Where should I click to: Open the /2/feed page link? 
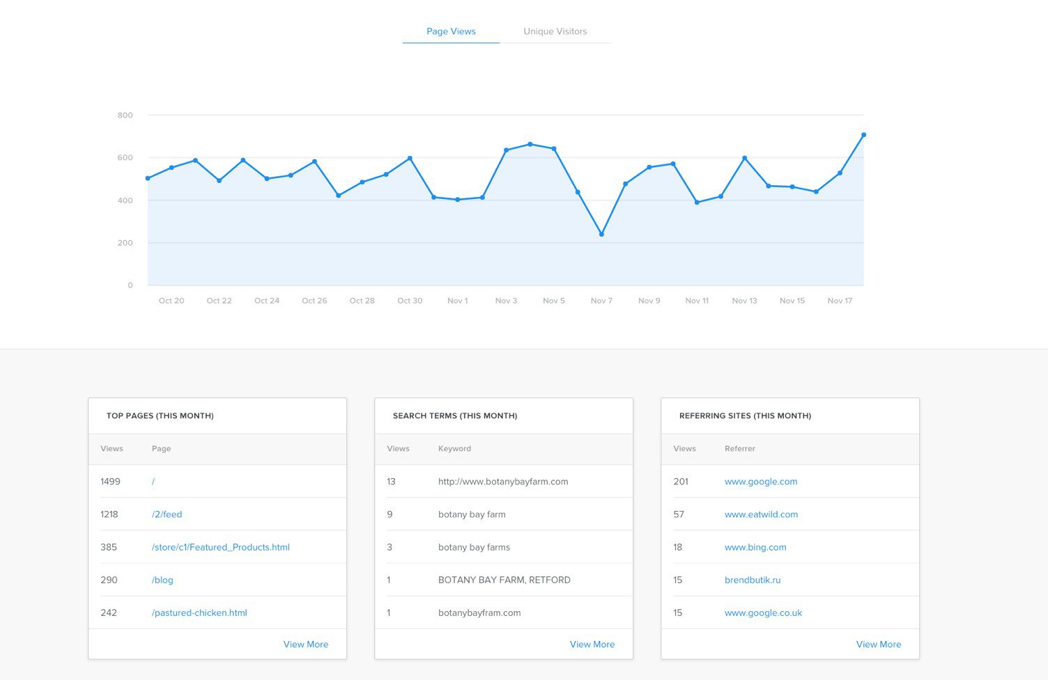[x=166, y=514]
